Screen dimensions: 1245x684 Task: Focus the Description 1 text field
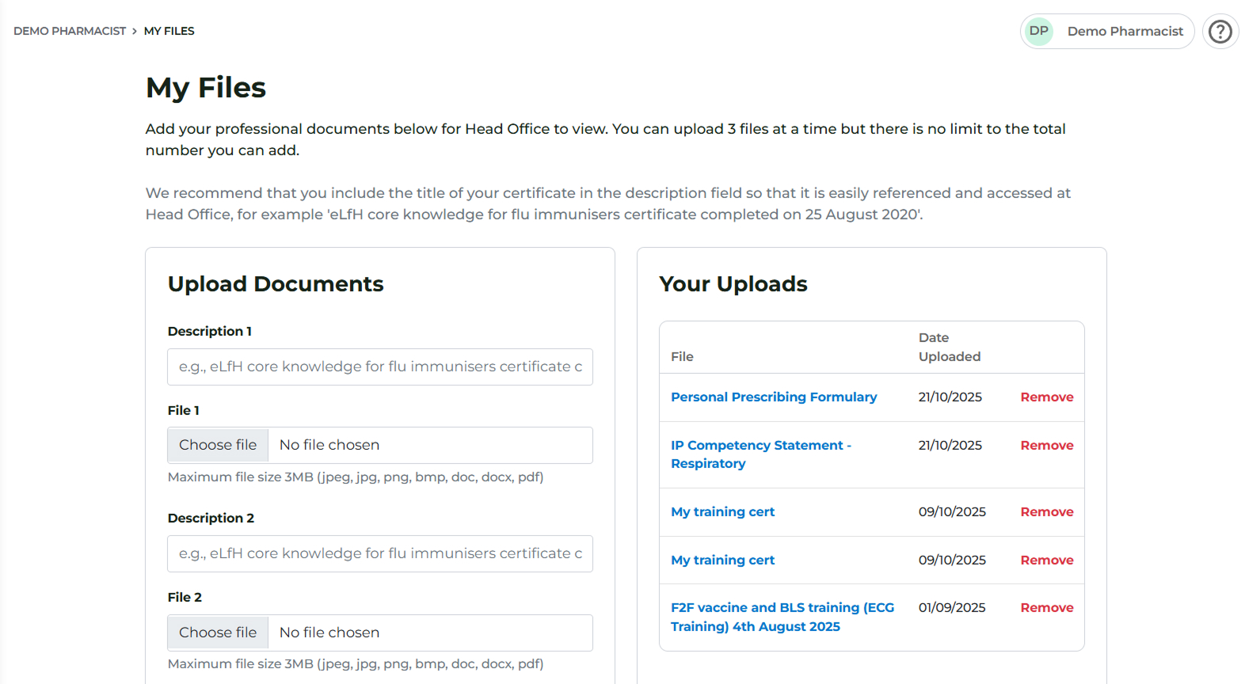[380, 367]
